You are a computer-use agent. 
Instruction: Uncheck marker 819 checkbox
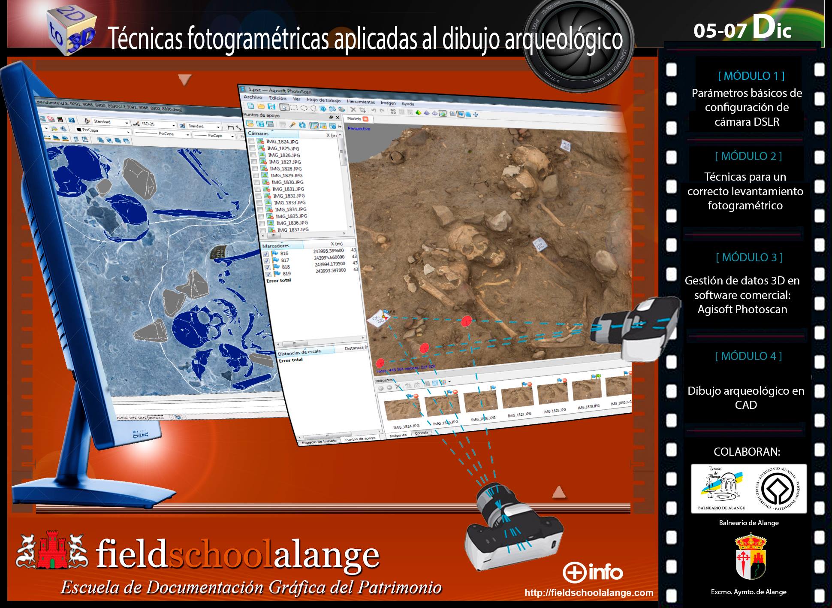click(x=268, y=274)
